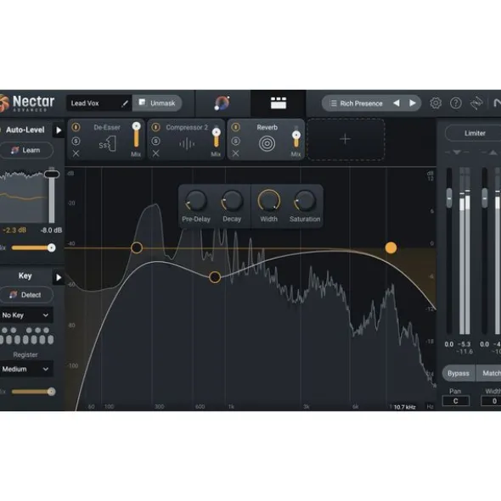This screenshot has width=501, height=501.
Task: Open the Vocal Assistant icon
Action: click(x=222, y=103)
